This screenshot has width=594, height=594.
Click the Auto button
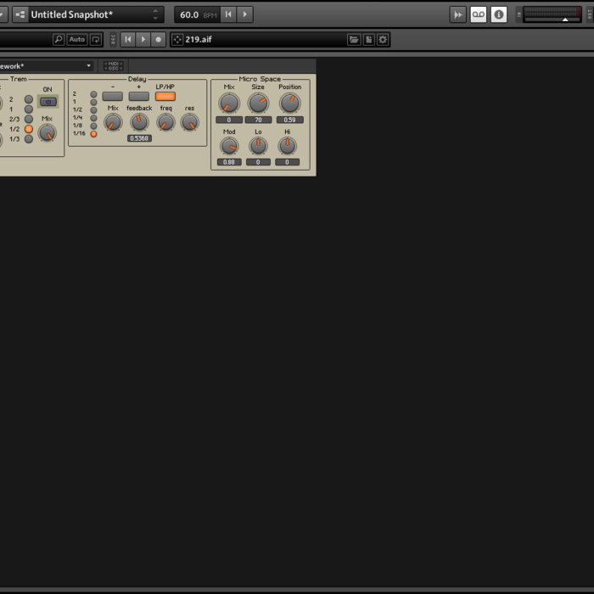pyautogui.click(x=77, y=39)
